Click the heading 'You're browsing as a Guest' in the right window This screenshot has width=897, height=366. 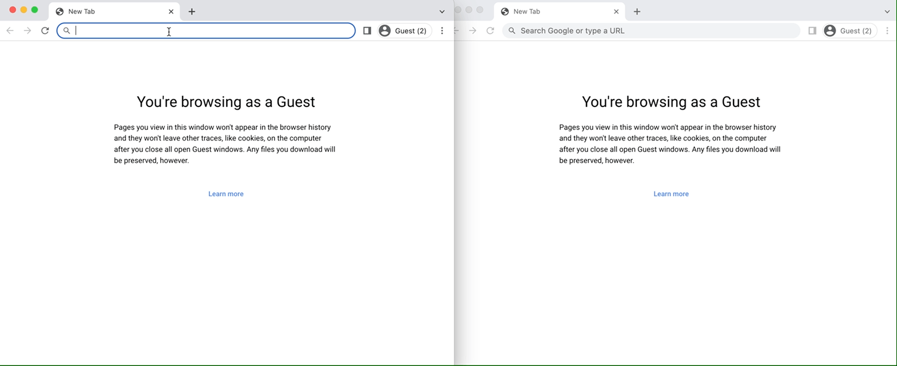[671, 102]
